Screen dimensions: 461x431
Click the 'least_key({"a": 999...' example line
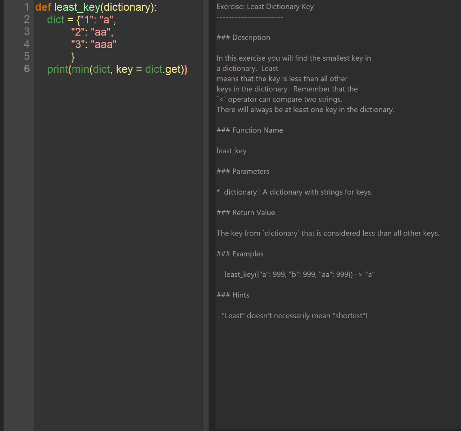299,275
